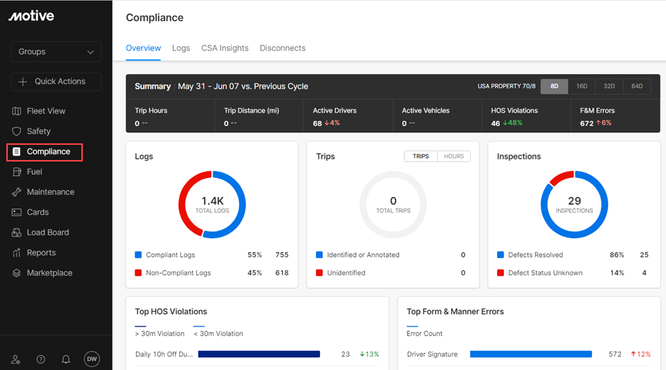Open the Quick Actions menu
The image size is (666, 370).
(56, 81)
